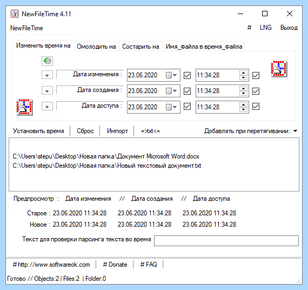
Task: Click the red dotted folder icon at left
Action: point(24,107)
